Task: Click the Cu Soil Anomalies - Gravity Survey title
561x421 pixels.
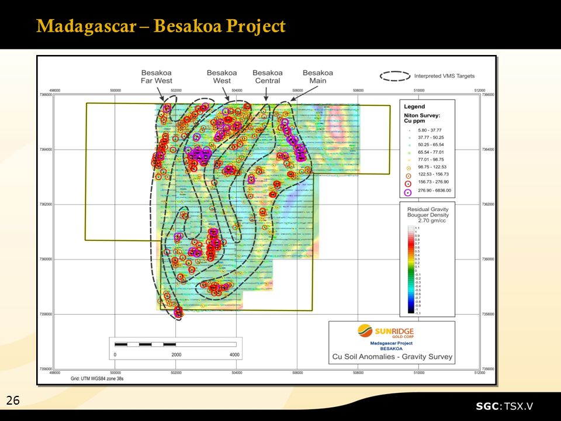Action: pos(392,357)
